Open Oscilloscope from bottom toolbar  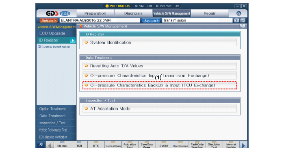pyautogui.click(x=180, y=145)
